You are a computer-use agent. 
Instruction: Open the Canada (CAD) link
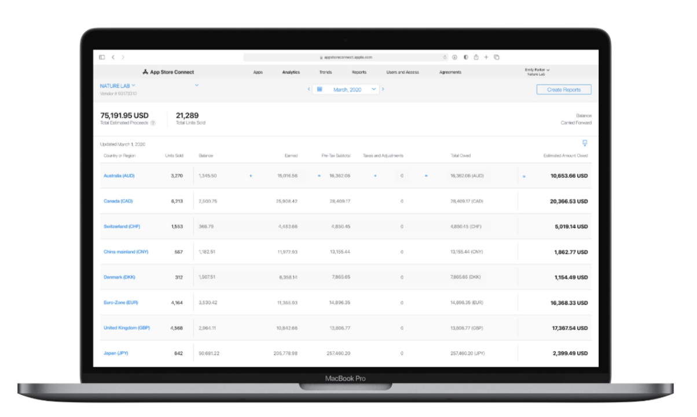118,201
